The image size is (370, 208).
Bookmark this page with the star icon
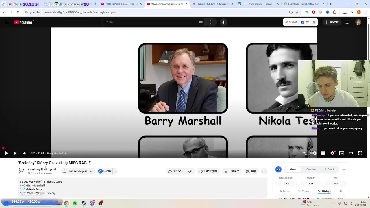pos(297,12)
